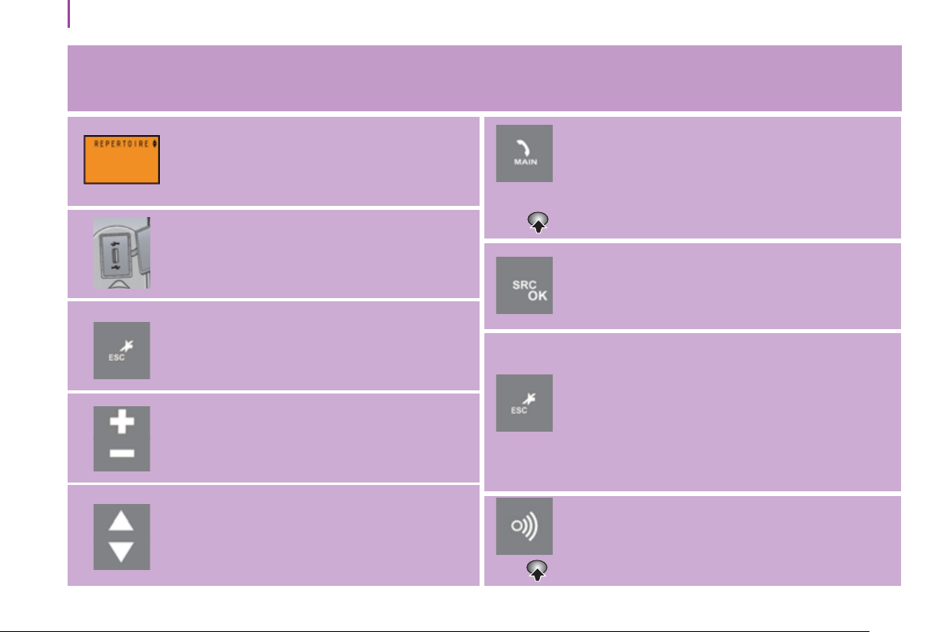The width and height of the screenshot is (948, 632).
Task: Click the downward triangle arrow
Action: point(121,552)
